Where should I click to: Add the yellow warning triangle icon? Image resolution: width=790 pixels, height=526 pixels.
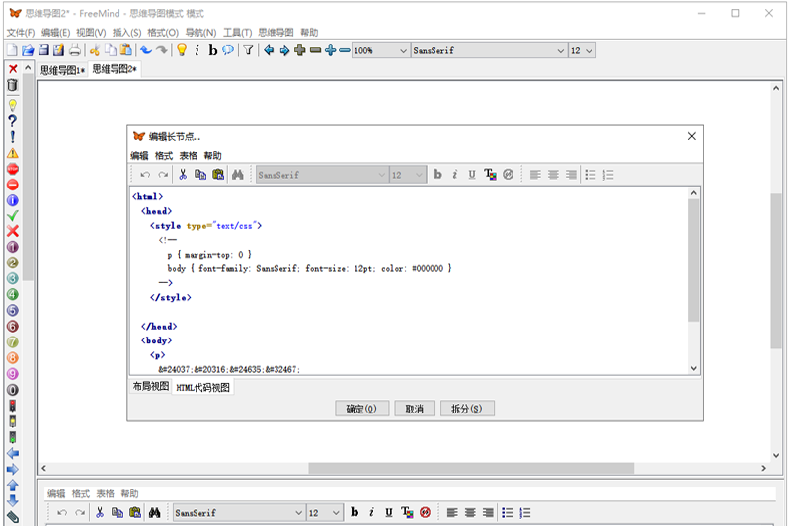tap(13, 153)
